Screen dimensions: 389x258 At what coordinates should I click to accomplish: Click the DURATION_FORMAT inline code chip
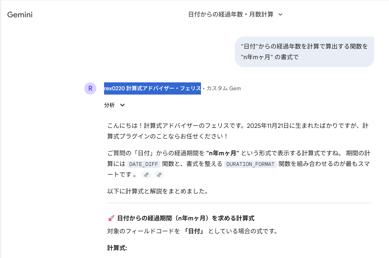[x=250, y=164]
